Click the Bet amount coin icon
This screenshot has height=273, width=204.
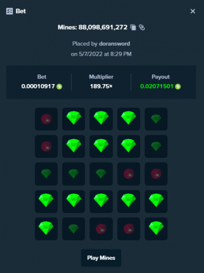click(x=59, y=87)
